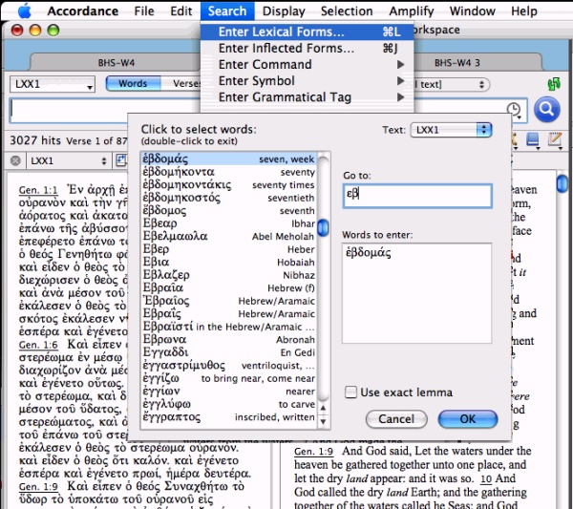Follow the Gen. 1:1 verse reference link

(x=38, y=190)
